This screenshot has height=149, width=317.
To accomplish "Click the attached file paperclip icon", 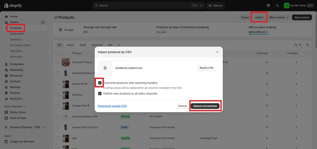I will 105,68.
